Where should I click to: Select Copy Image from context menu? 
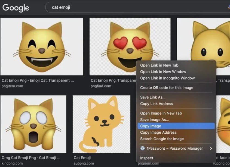click(151, 126)
